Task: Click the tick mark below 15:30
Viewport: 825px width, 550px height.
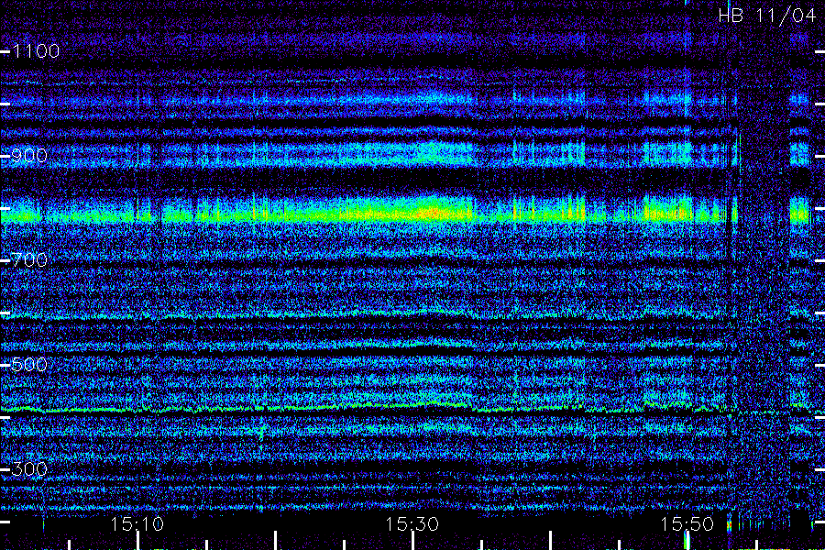Action: tap(412, 541)
